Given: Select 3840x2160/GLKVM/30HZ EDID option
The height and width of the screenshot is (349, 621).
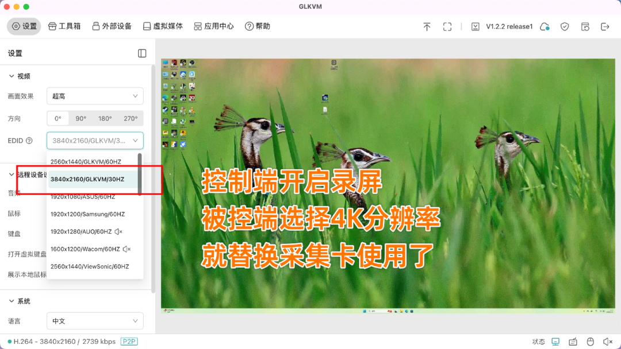Looking at the screenshot, I should point(93,179).
